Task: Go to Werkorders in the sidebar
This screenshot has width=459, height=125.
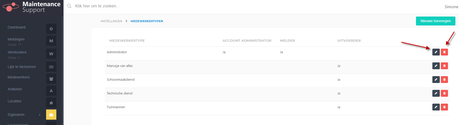Action: pyautogui.click(x=17, y=52)
